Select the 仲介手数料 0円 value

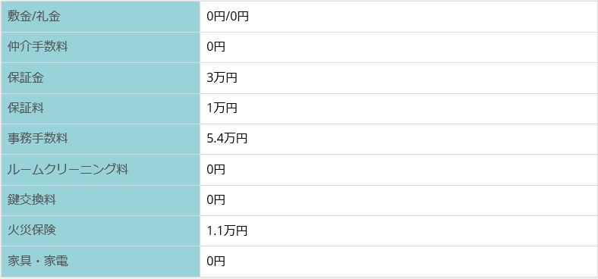[216, 47]
